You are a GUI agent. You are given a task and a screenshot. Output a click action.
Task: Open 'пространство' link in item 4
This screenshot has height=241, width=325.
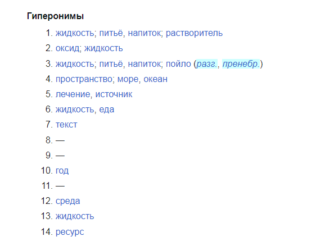[84, 79]
